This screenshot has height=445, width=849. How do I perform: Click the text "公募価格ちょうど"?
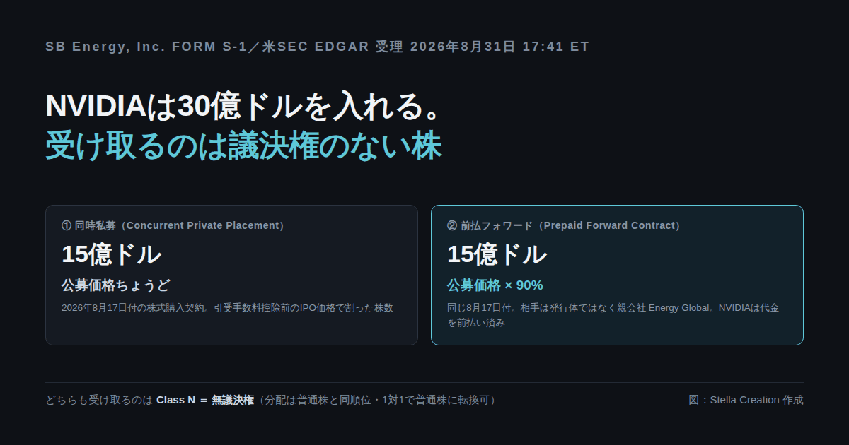pyautogui.click(x=116, y=285)
